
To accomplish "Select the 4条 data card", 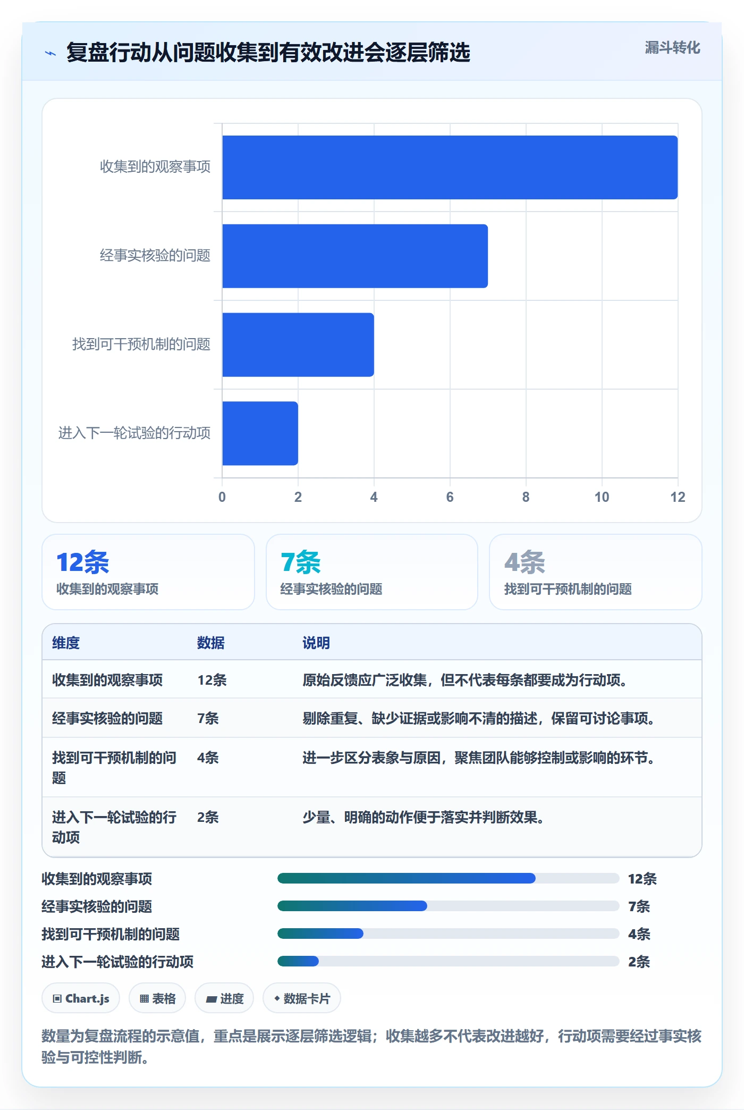I will tap(596, 572).
